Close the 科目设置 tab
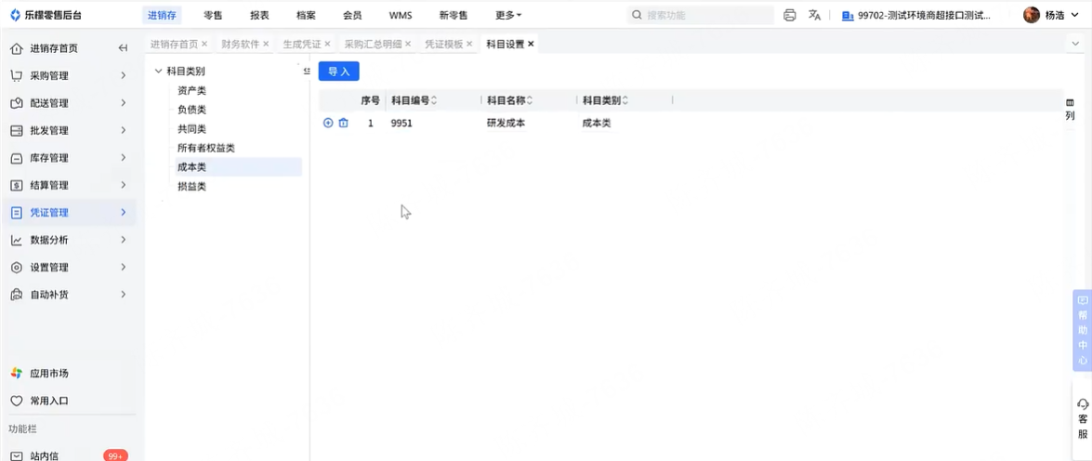 [531, 44]
